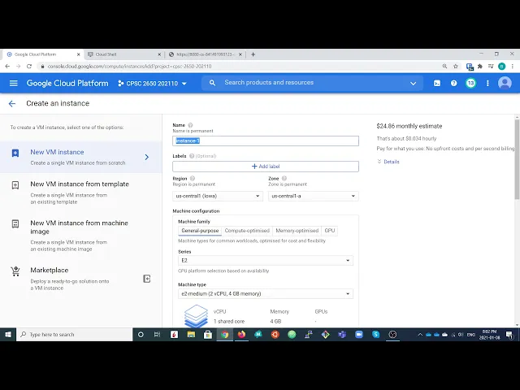The width and height of the screenshot is (520, 390).
Task: Expand the search bar dropdown chevron
Action: (x=414, y=83)
